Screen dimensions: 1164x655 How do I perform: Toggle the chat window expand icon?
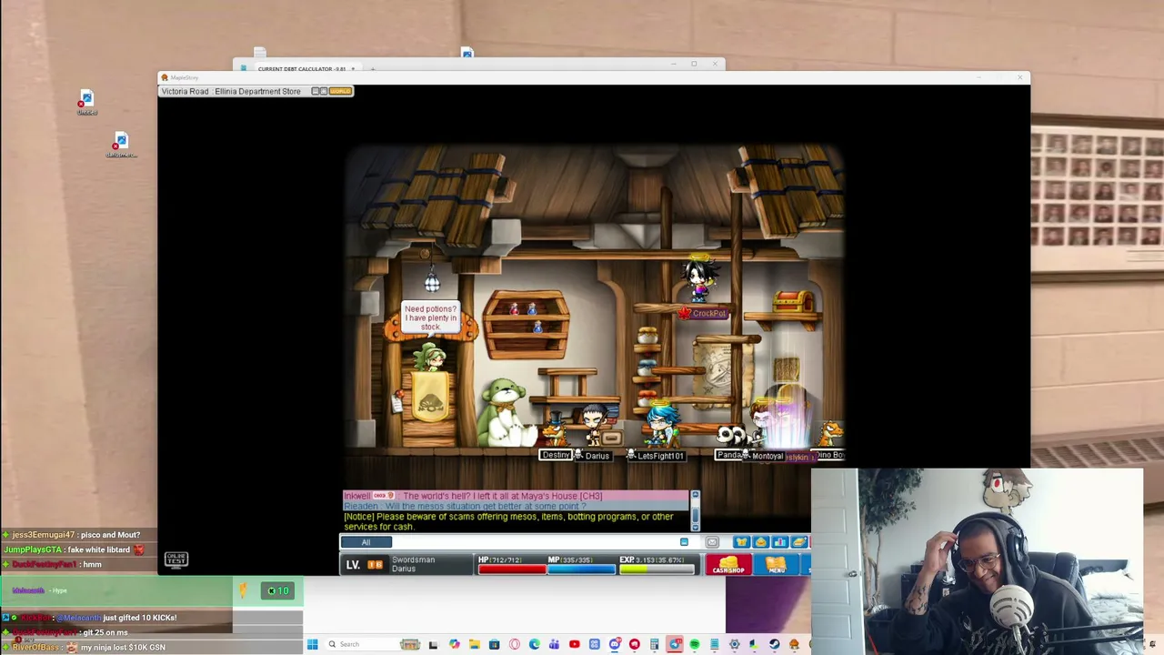pyautogui.click(x=684, y=542)
